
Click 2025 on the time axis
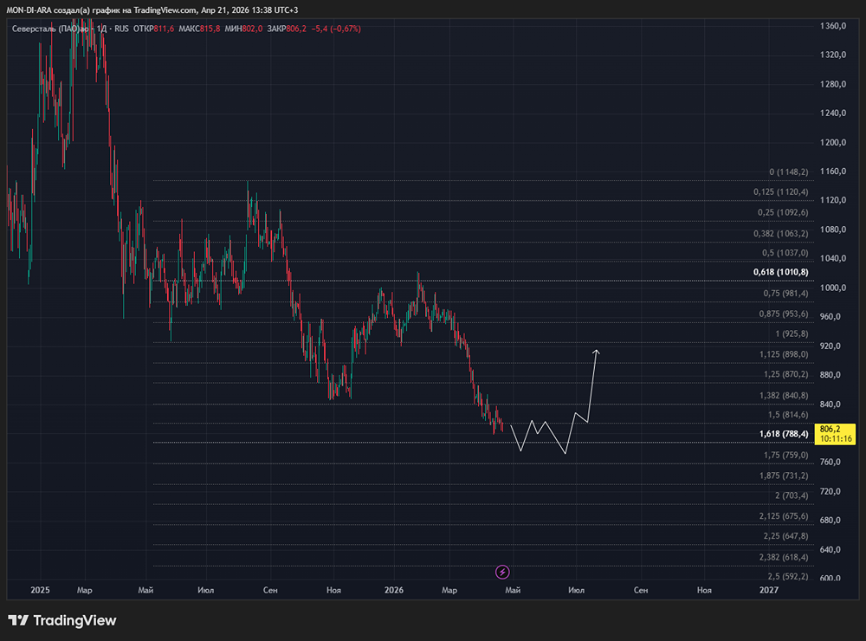(41, 590)
